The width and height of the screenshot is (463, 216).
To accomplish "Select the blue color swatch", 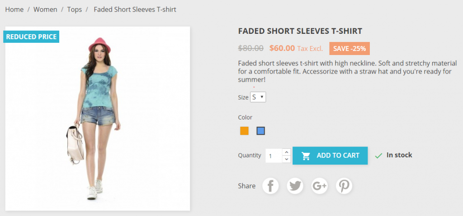I will (x=260, y=131).
